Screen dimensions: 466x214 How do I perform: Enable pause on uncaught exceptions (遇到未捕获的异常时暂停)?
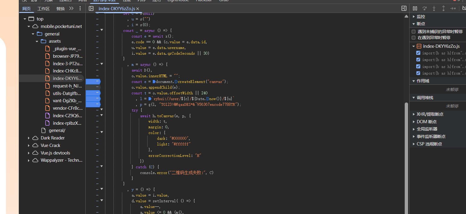coord(414,32)
